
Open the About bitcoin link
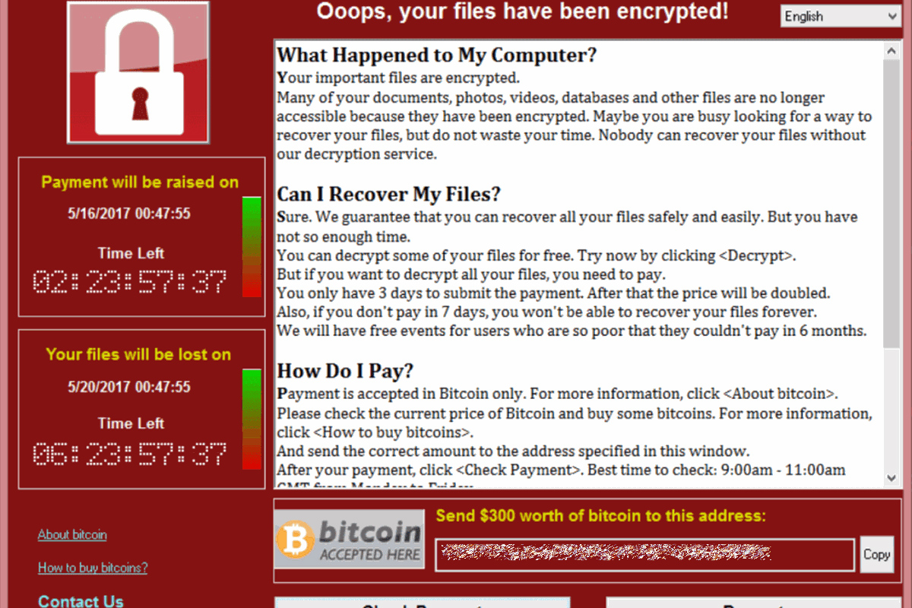72,534
